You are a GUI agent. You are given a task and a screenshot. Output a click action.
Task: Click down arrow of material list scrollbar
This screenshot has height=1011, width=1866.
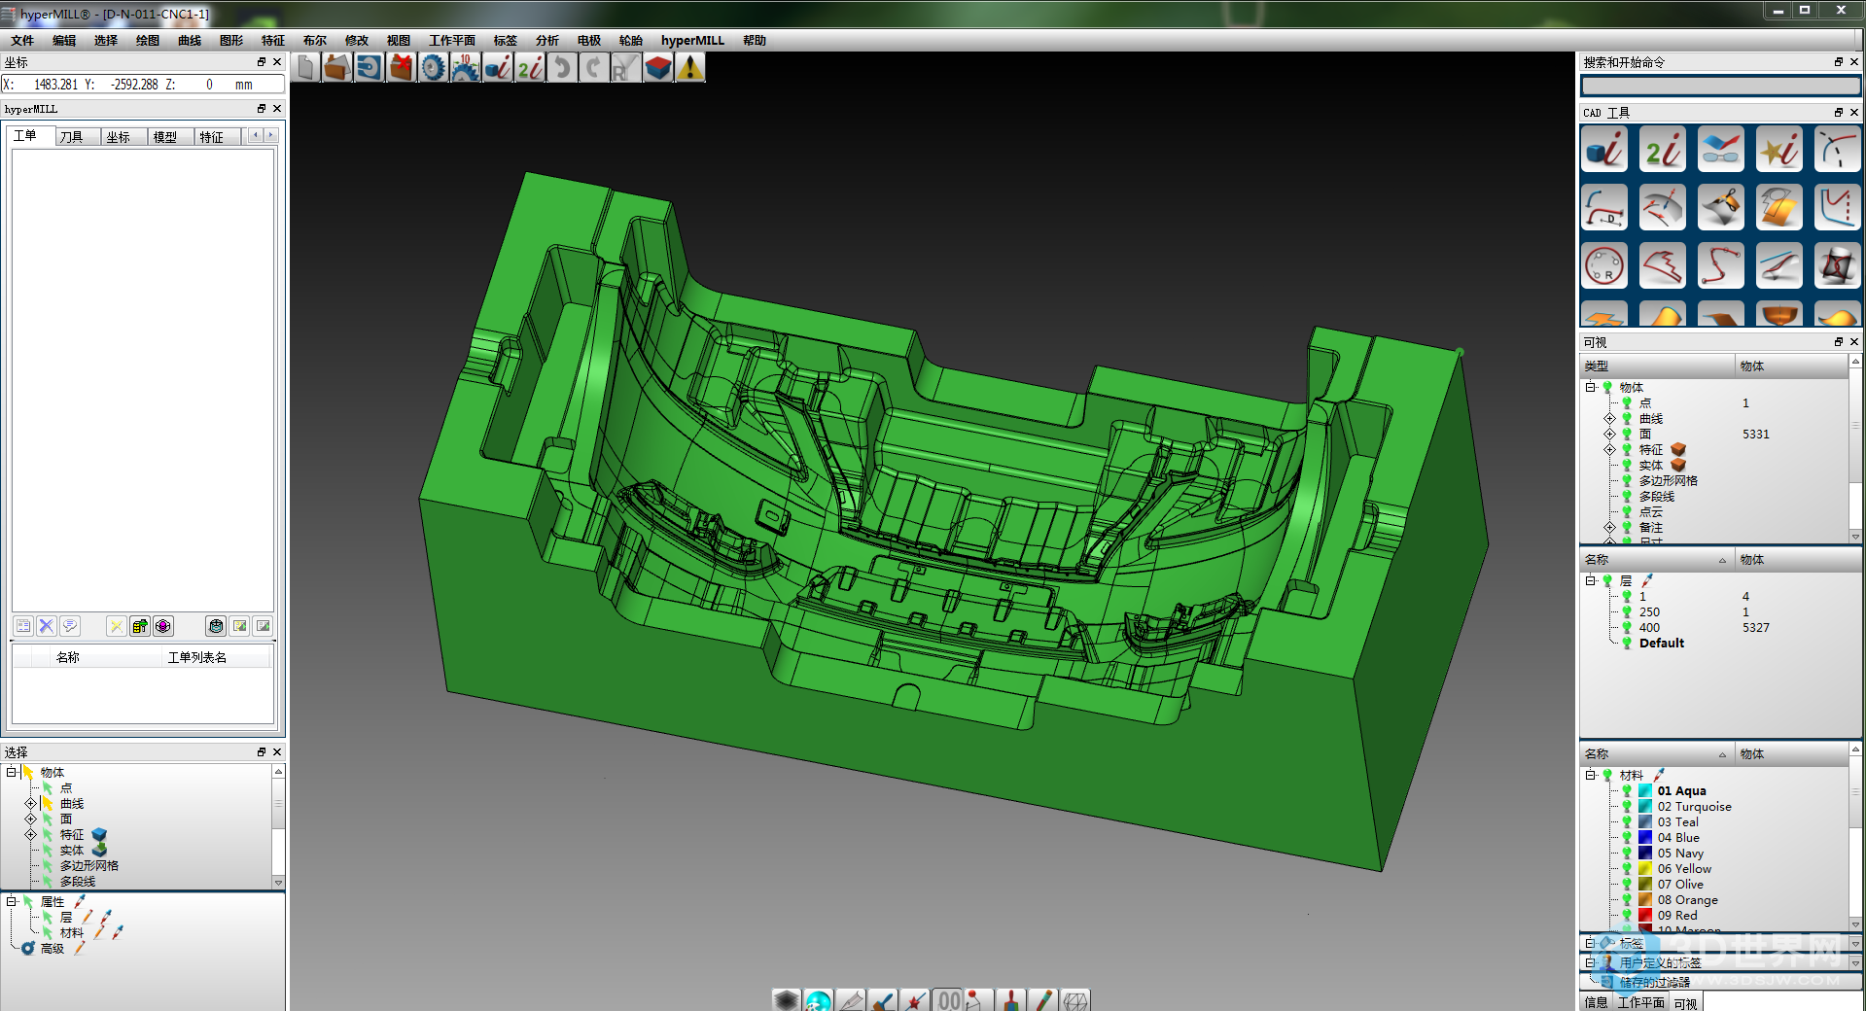coord(1855,924)
